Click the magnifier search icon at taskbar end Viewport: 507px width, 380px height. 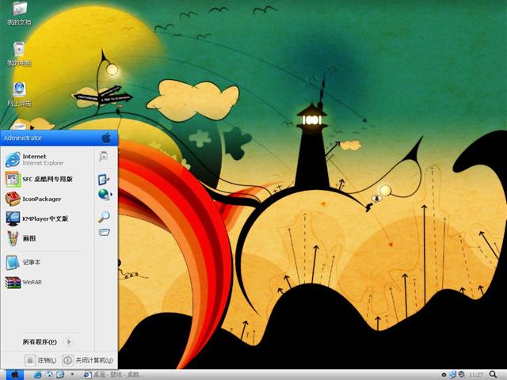[x=493, y=374]
